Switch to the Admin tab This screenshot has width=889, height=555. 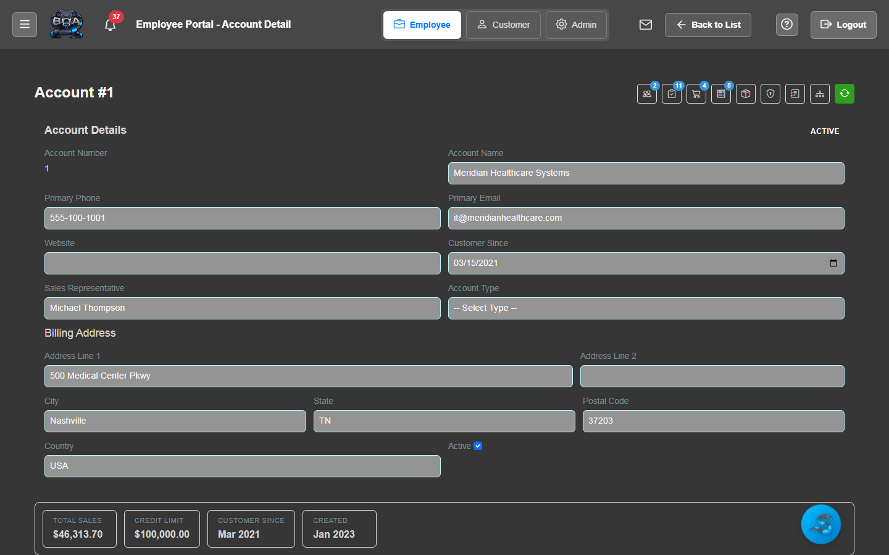[576, 25]
